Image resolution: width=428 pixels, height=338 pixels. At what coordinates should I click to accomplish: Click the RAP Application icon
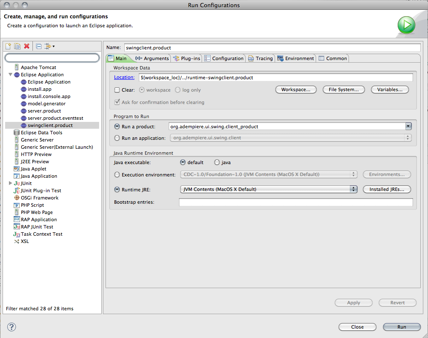[x=17, y=220]
